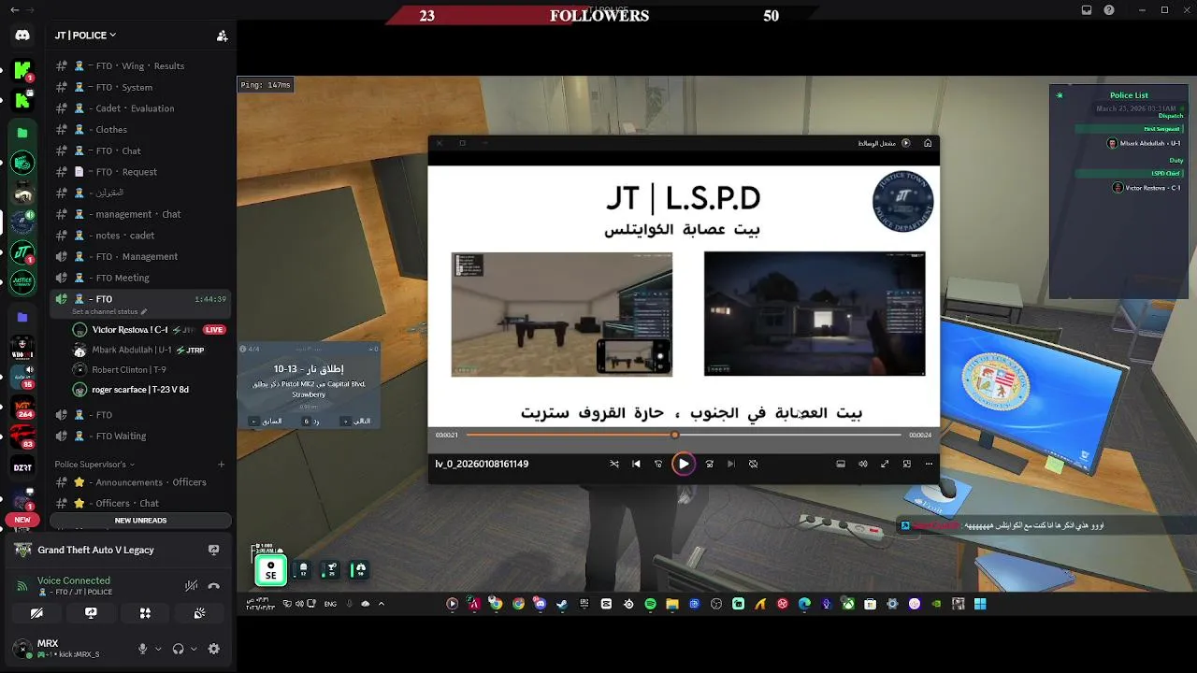Open Steam from the taskbar
Screen dimensions: 1197x673
[x=562, y=604]
